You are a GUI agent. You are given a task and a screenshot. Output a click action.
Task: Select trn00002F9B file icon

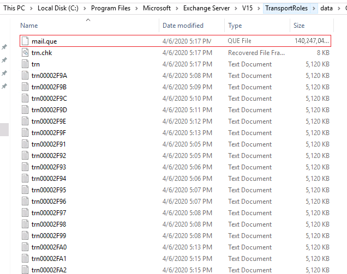[25, 87]
